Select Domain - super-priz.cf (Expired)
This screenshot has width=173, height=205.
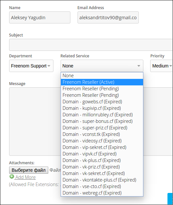point(102,128)
